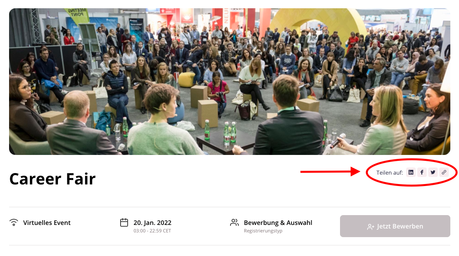Click the calendar icon next to the date

[x=124, y=223]
